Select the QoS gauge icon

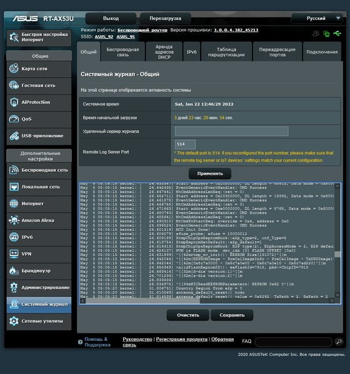click(14, 119)
